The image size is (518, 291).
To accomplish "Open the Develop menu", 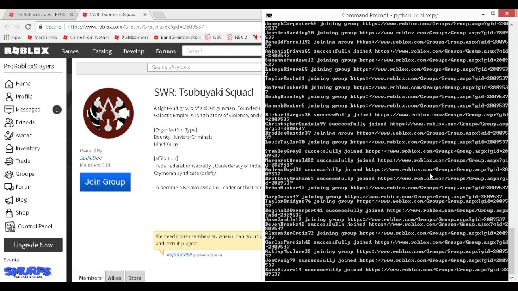I will 134,51.
